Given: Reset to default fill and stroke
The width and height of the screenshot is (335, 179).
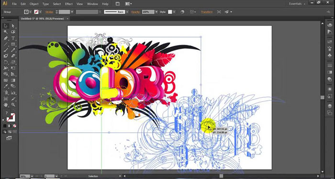Looking at the screenshot, I should click(x=4, y=121).
